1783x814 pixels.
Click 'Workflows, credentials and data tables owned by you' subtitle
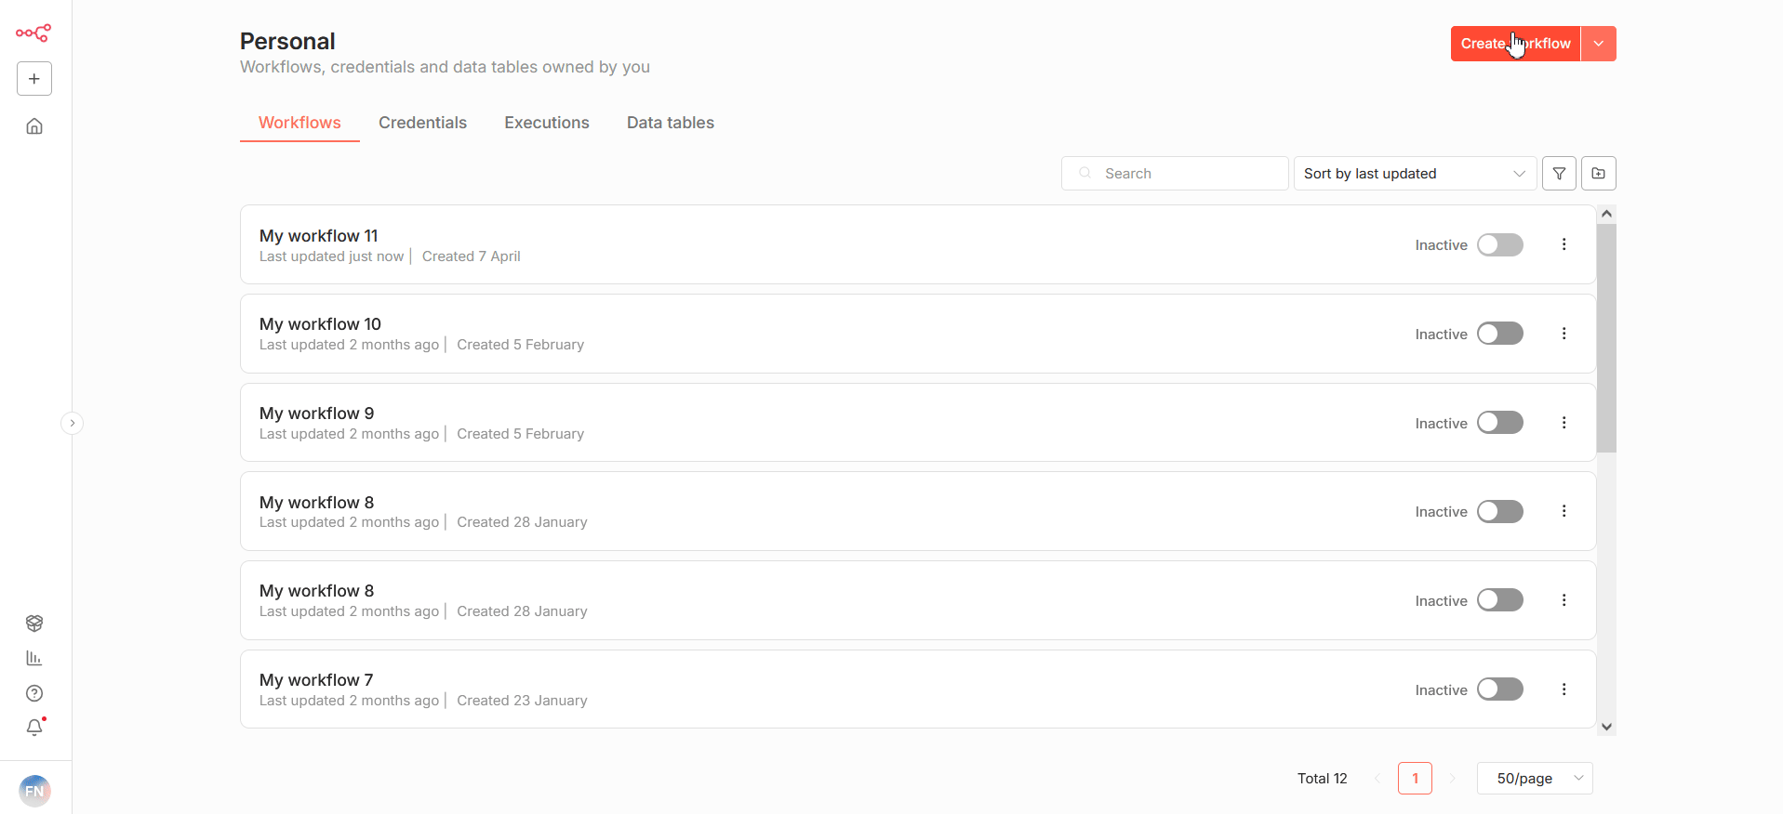coord(445,67)
